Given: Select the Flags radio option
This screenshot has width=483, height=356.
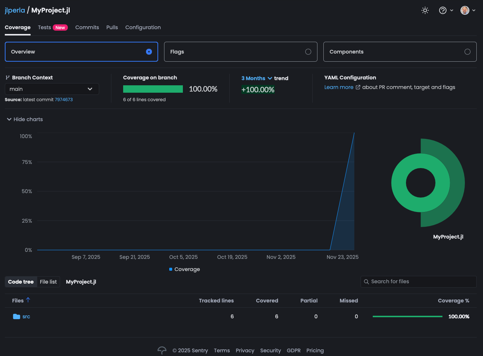Looking at the screenshot, I should click(308, 52).
